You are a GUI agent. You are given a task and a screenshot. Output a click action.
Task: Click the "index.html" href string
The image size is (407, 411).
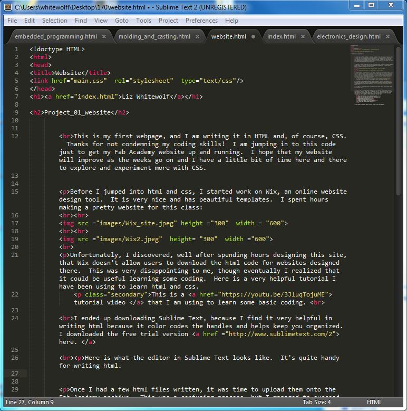(96, 97)
